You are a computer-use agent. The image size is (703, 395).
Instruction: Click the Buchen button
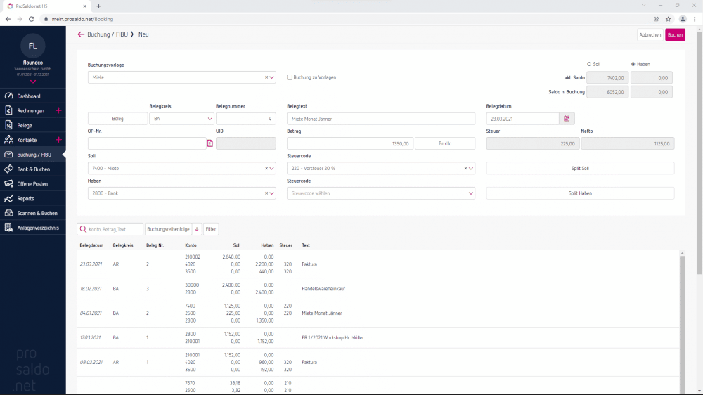(675, 34)
